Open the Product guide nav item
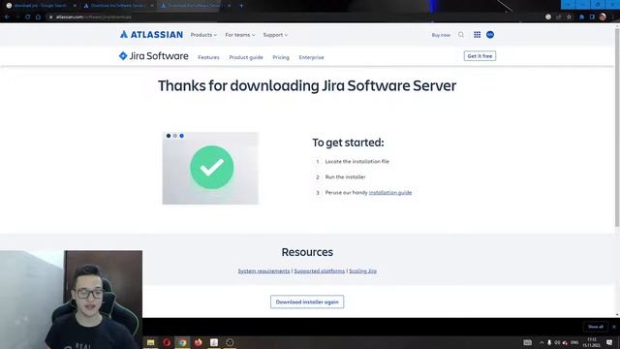 coord(246,57)
